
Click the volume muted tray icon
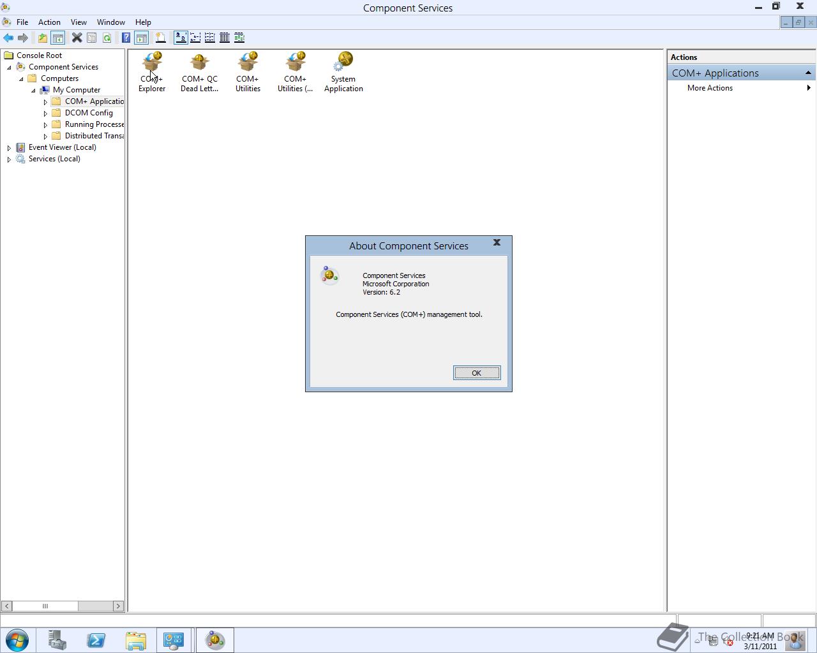click(728, 641)
